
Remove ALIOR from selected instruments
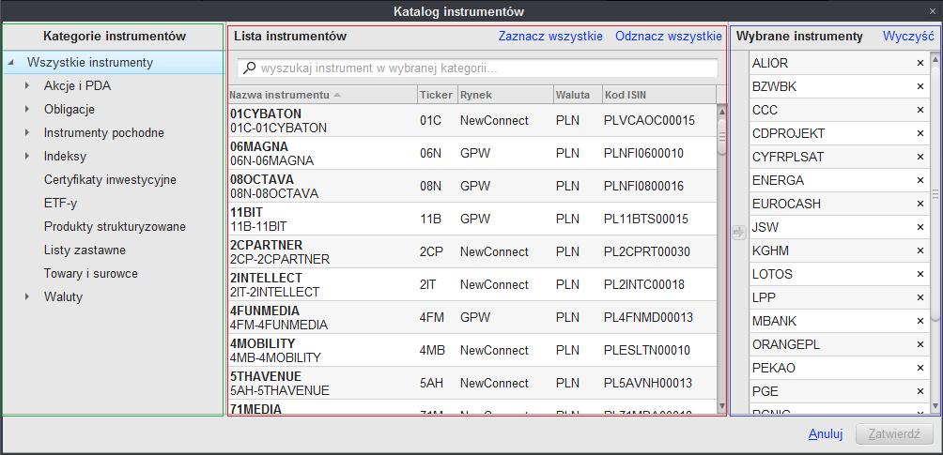pos(920,63)
